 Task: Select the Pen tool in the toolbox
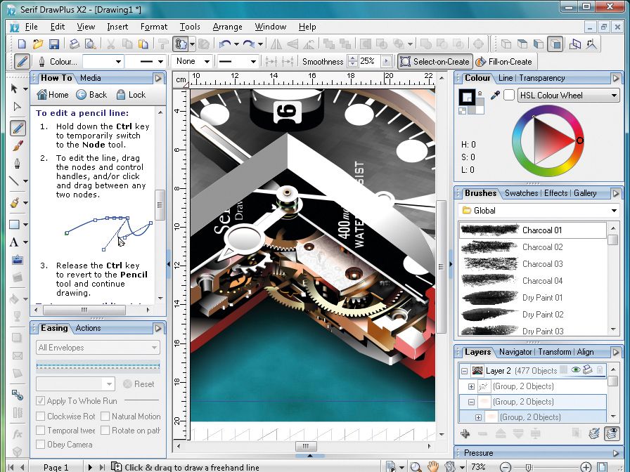(x=17, y=163)
